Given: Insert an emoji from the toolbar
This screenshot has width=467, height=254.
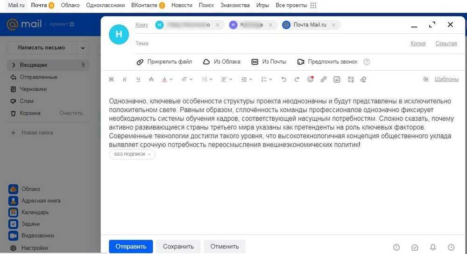Looking at the screenshot, I should pyautogui.click(x=310, y=80).
